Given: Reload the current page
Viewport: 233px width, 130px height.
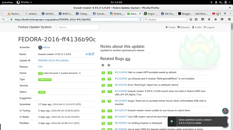Looking at the screenshot, I should 140,19.
